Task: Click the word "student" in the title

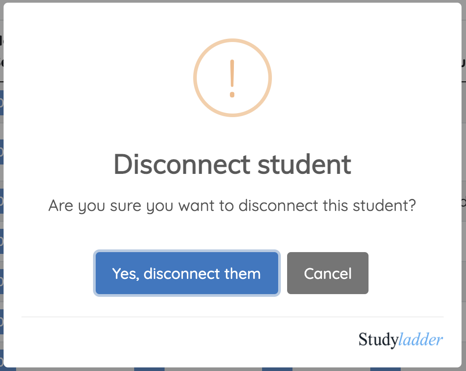Action: tap(304, 164)
